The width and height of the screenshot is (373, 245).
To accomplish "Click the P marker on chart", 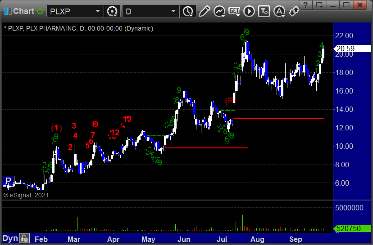I will [x=8, y=181].
